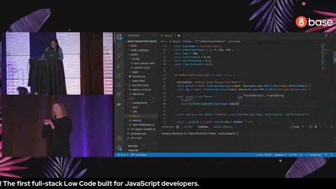Expand the style folder
The image size is (336, 189).
click(x=135, y=107)
